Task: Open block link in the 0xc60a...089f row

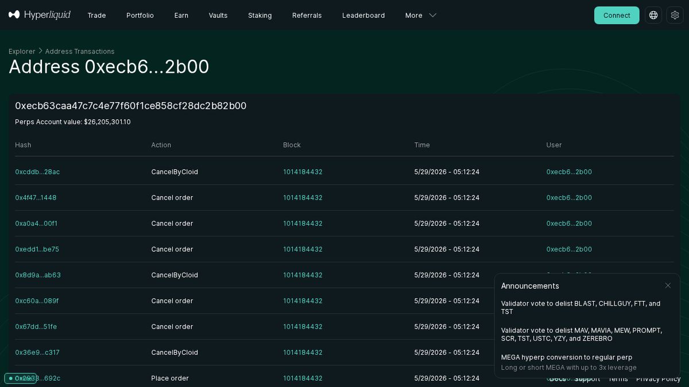Action: (303, 301)
